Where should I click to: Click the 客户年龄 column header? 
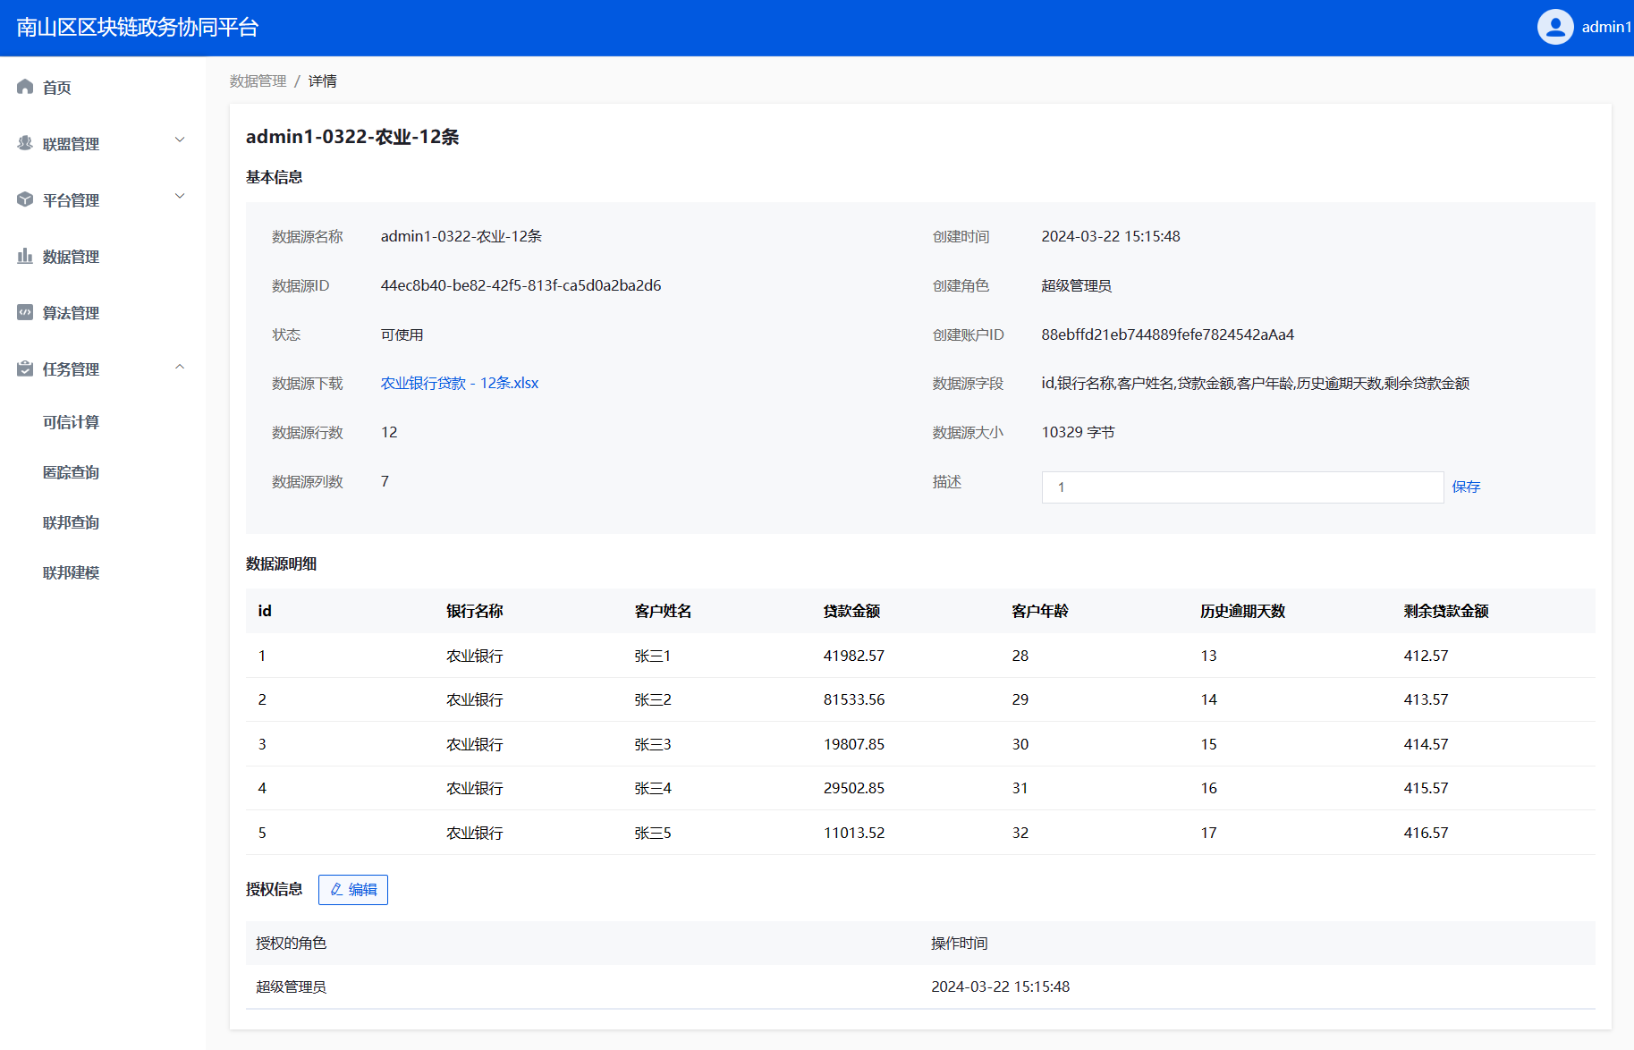click(1040, 611)
